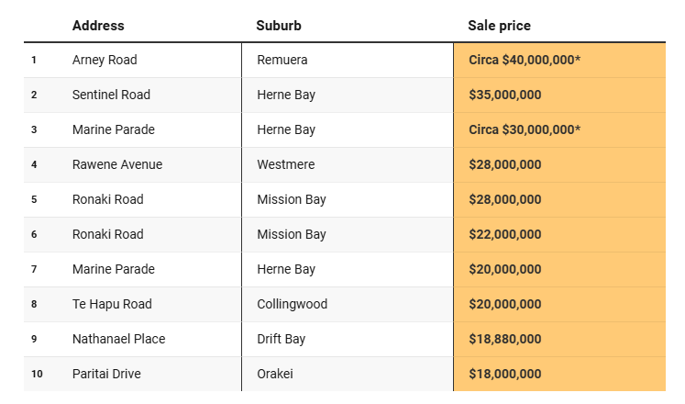Click the Westmere suburb cell
Image resolution: width=685 pixels, height=404 pixels.
pos(286,164)
